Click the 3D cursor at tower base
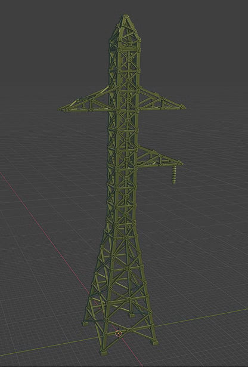Image resolution: width=248 pixels, height=367 pixels. pos(119,333)
